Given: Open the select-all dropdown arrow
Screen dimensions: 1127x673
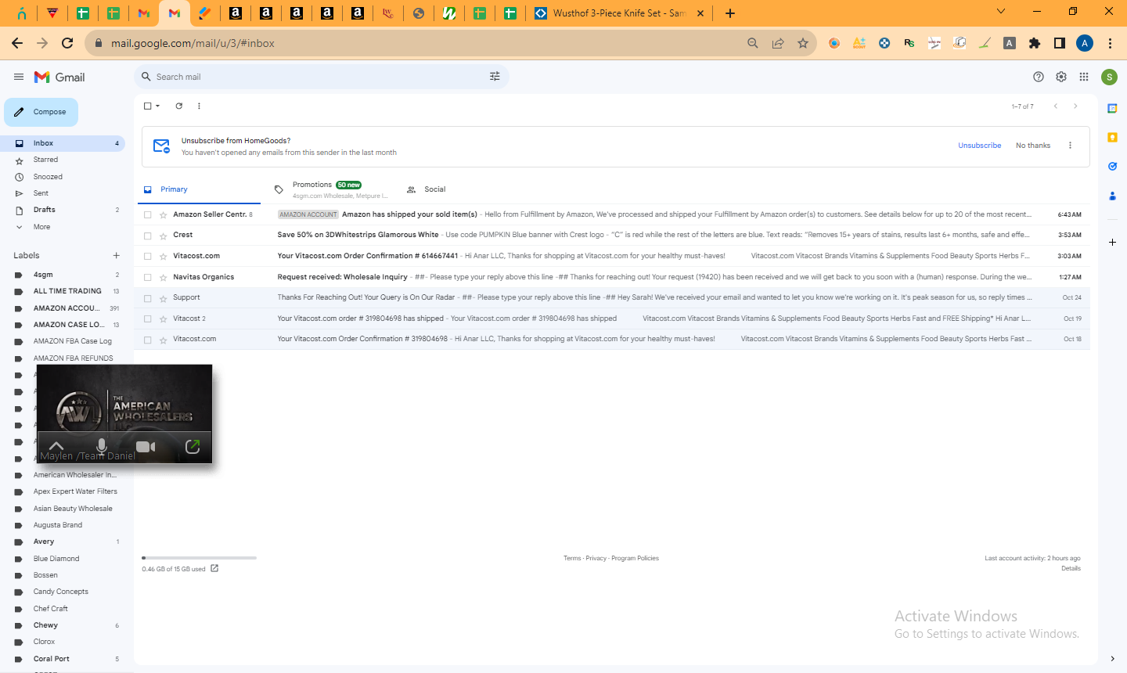Looking at the screenshot, I should coord(158,106).
